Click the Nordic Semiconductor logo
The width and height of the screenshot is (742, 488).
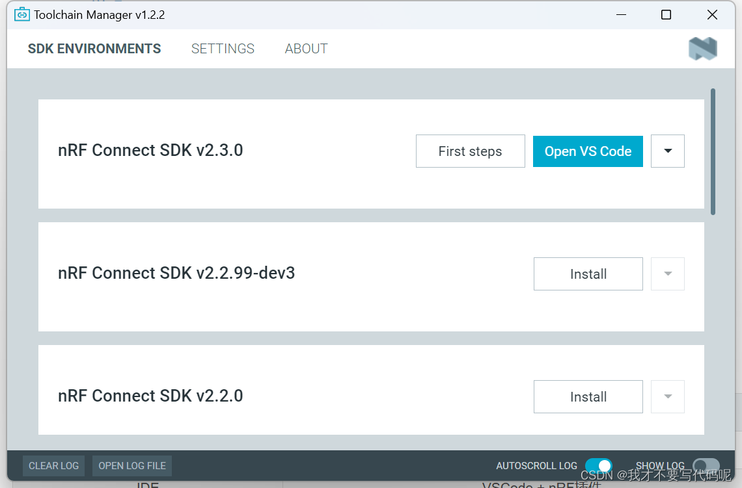tap(703, 49)
